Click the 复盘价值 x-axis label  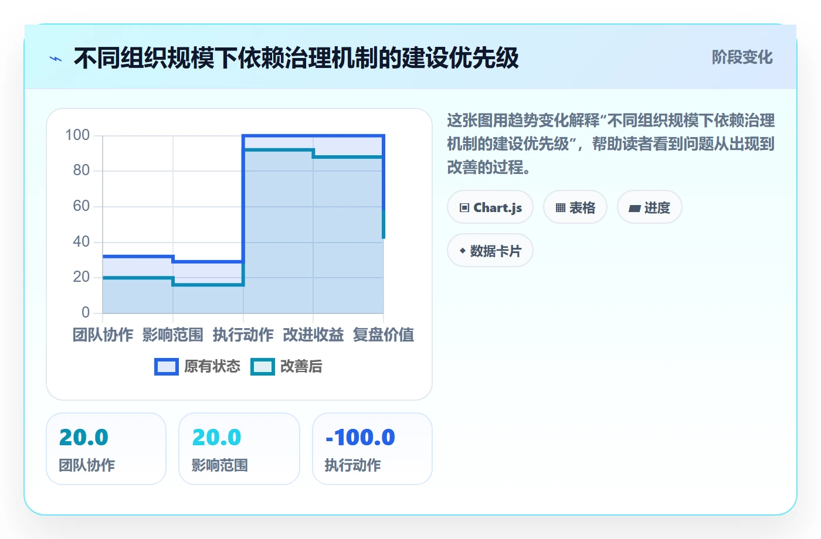[x=384, y=335]
